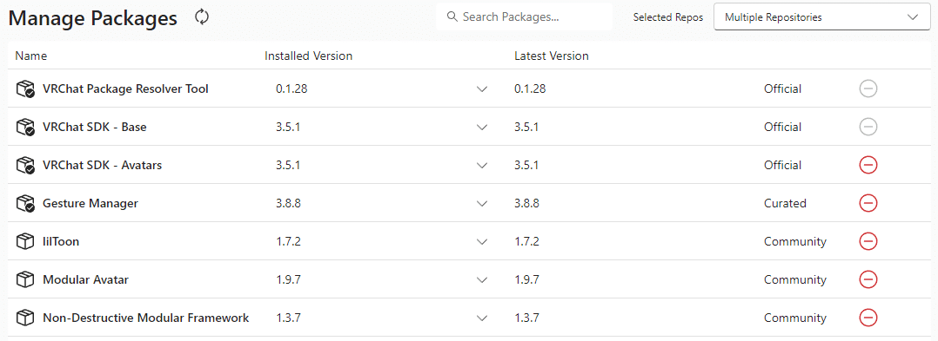
Task: Click the Installed Version column header
Action: click(x=309, y=56)
